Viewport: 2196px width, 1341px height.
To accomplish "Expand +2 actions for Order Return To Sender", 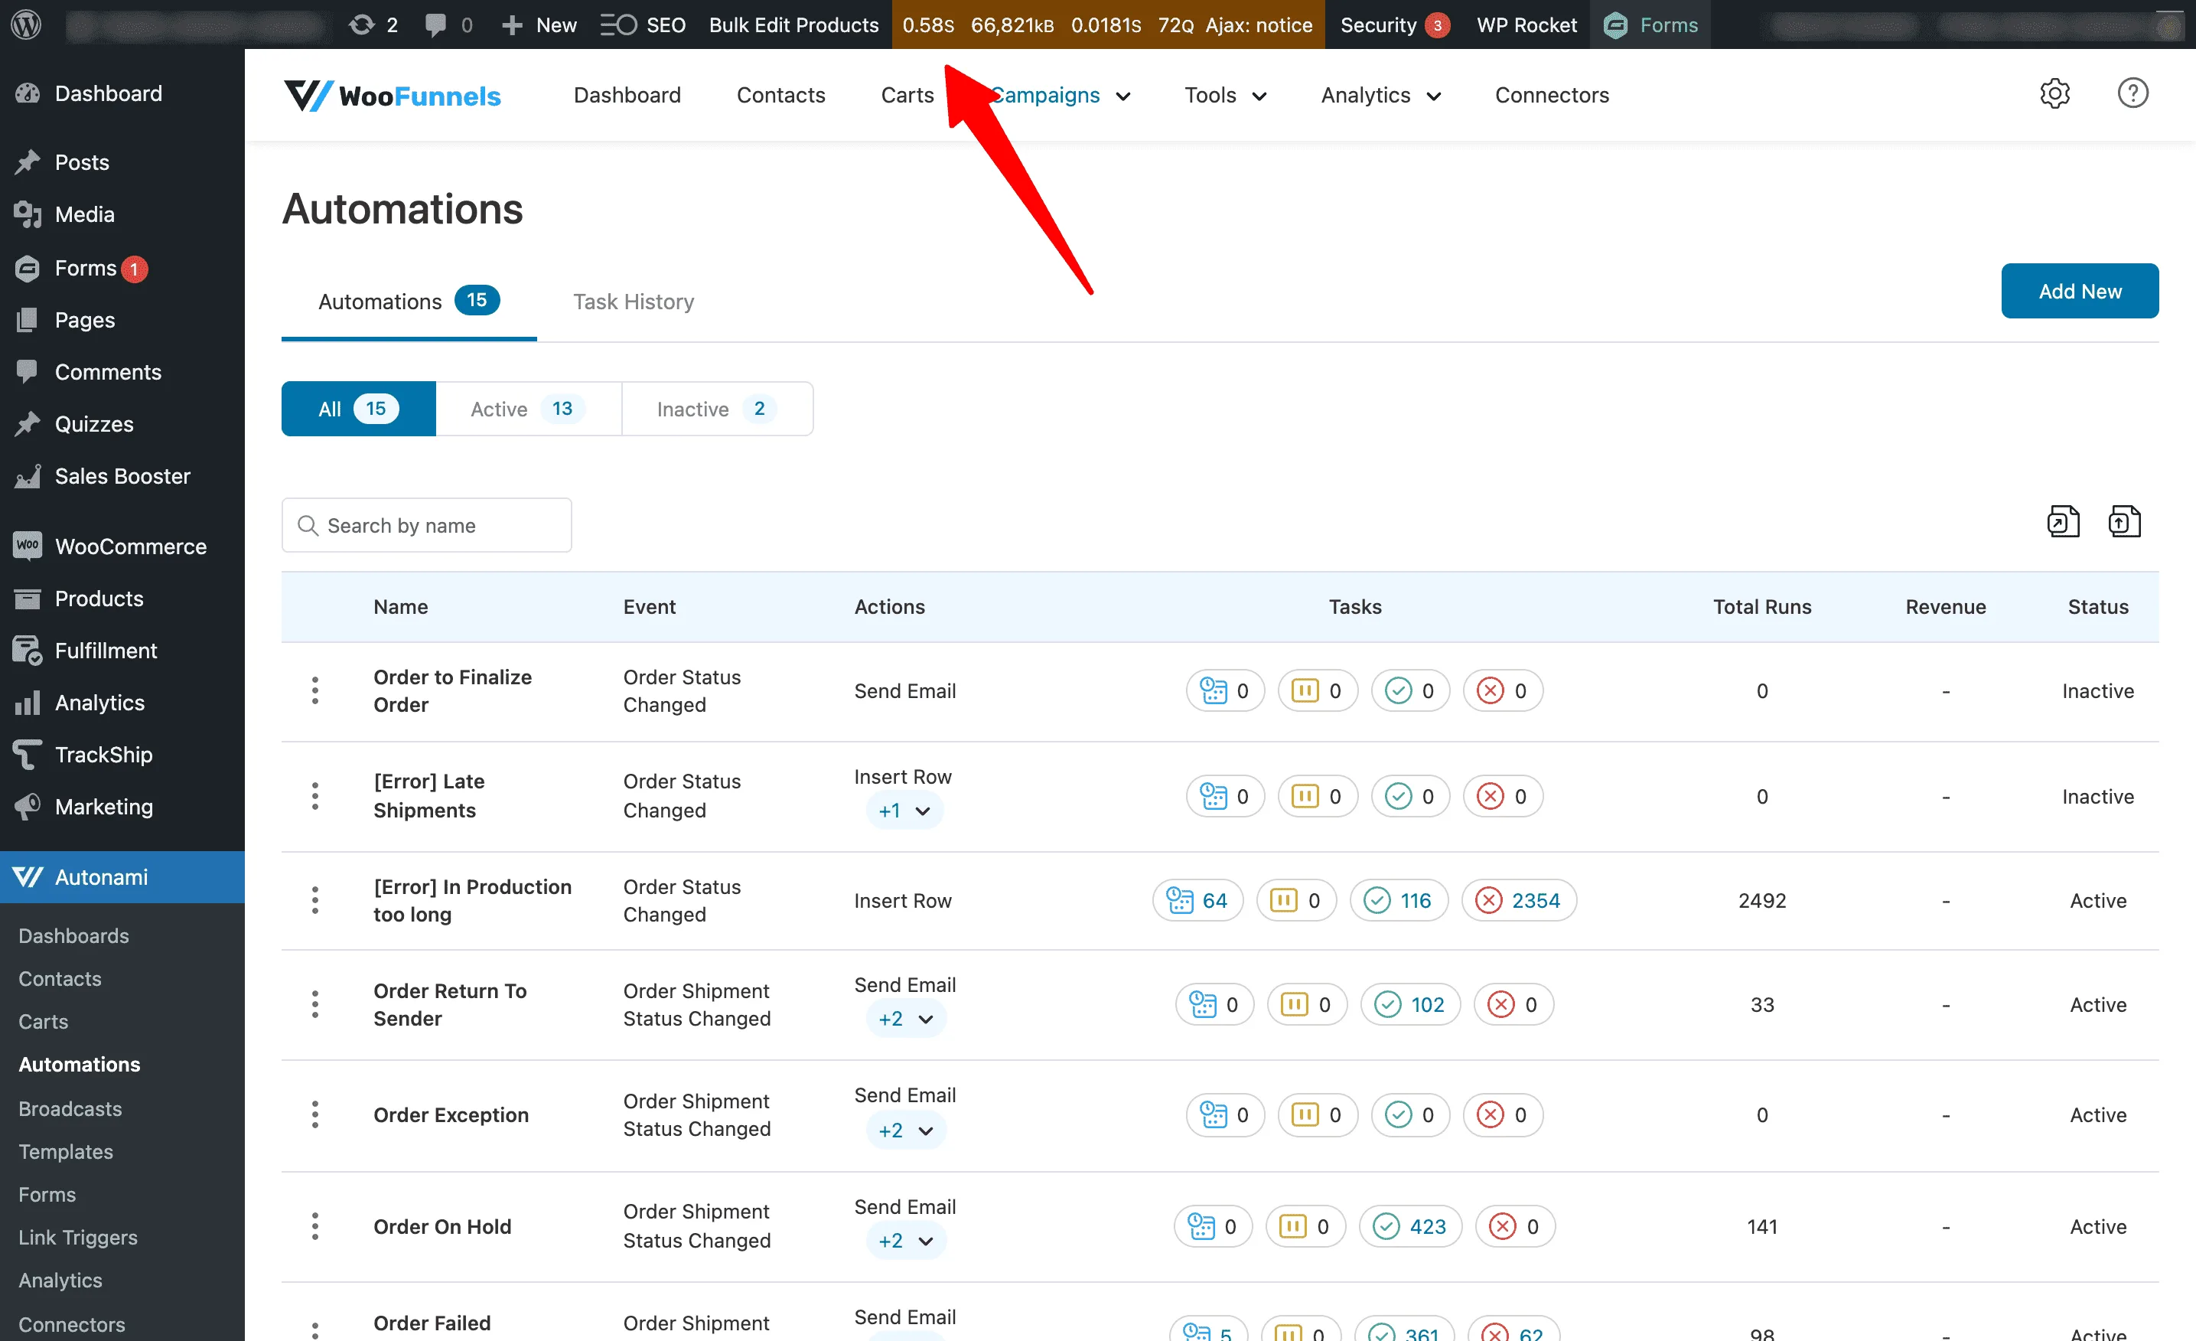I will coord(905,1018).
